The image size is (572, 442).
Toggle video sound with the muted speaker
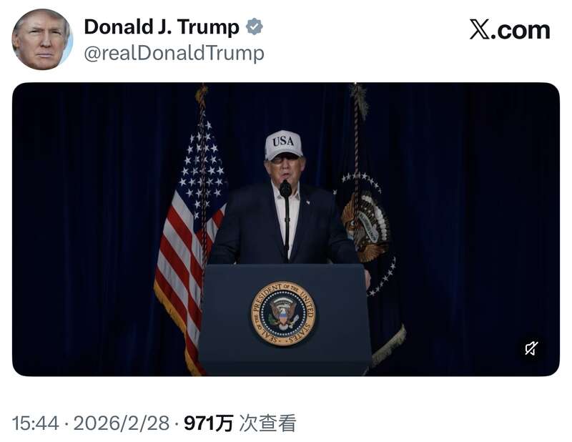(x=531, y=348)
